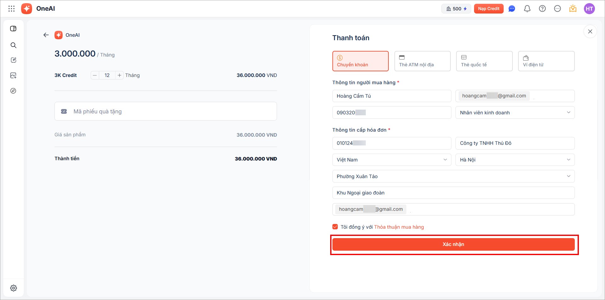Open the Việt Nam country dropdown
Viewport: 605px width, 300px height.
[x=392, y=160]
